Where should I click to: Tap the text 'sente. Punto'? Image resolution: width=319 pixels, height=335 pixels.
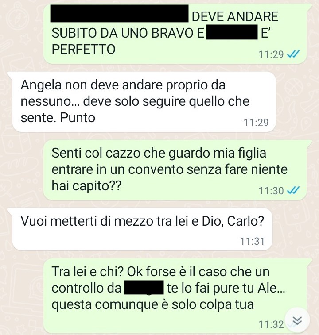[58, 118]
